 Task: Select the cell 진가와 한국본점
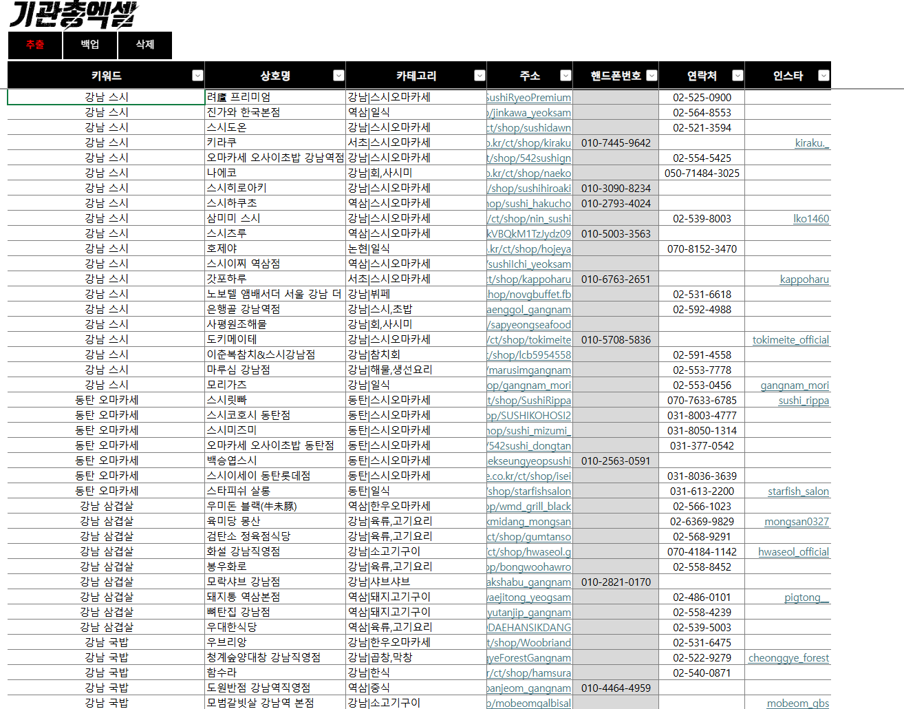[x=275, y=112]
